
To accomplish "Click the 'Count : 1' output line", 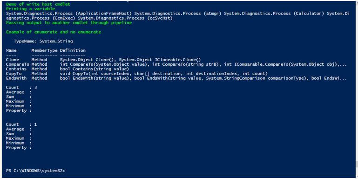I will click(x=21, y=124).
